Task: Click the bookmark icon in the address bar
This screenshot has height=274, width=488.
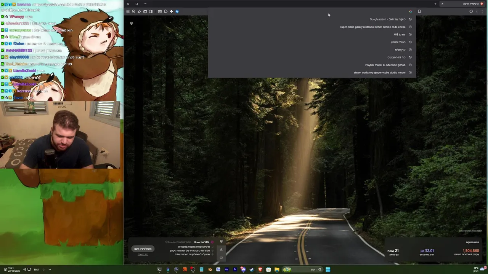Action: pyautogui.click(x=419, y=11)
